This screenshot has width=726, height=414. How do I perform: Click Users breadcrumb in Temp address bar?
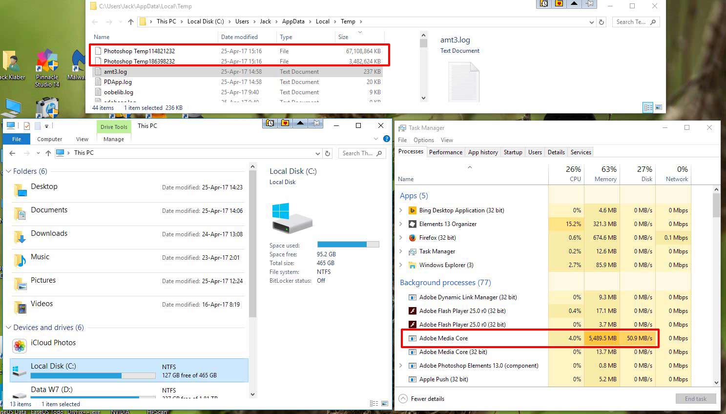tap(242, 21)
